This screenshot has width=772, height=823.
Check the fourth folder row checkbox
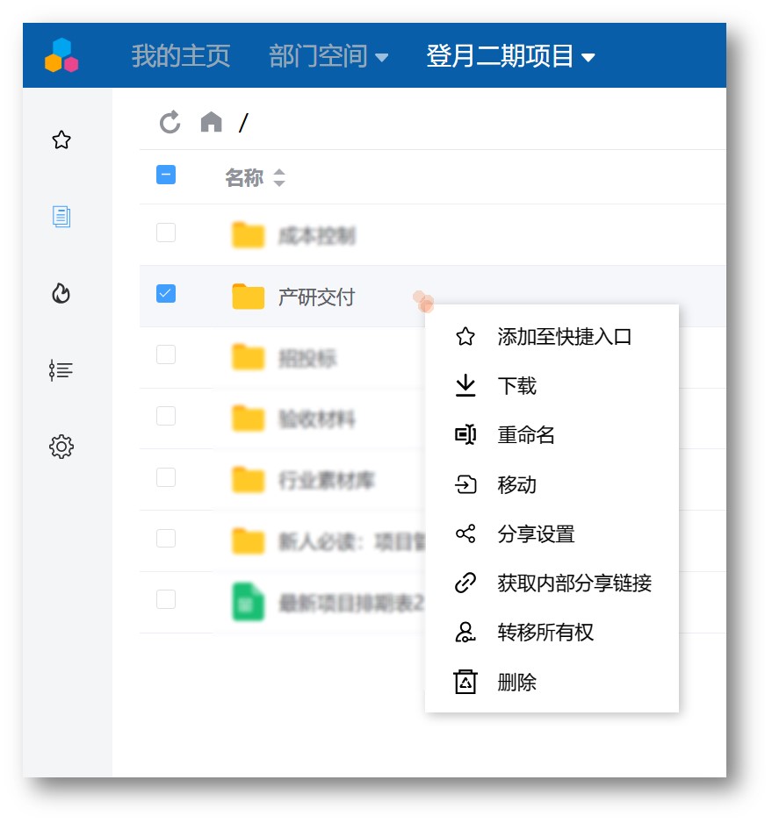(x=166, y=416)
